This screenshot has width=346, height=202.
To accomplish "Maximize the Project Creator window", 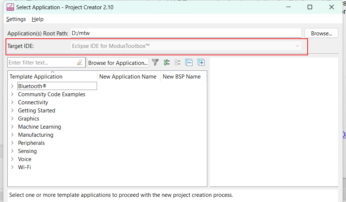I will (x=310, y=7).
